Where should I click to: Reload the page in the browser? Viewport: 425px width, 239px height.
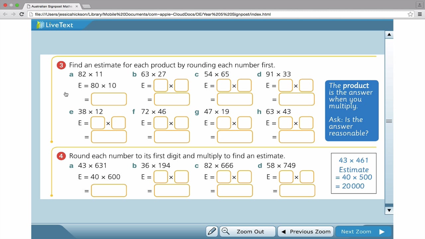pos(22,14)
